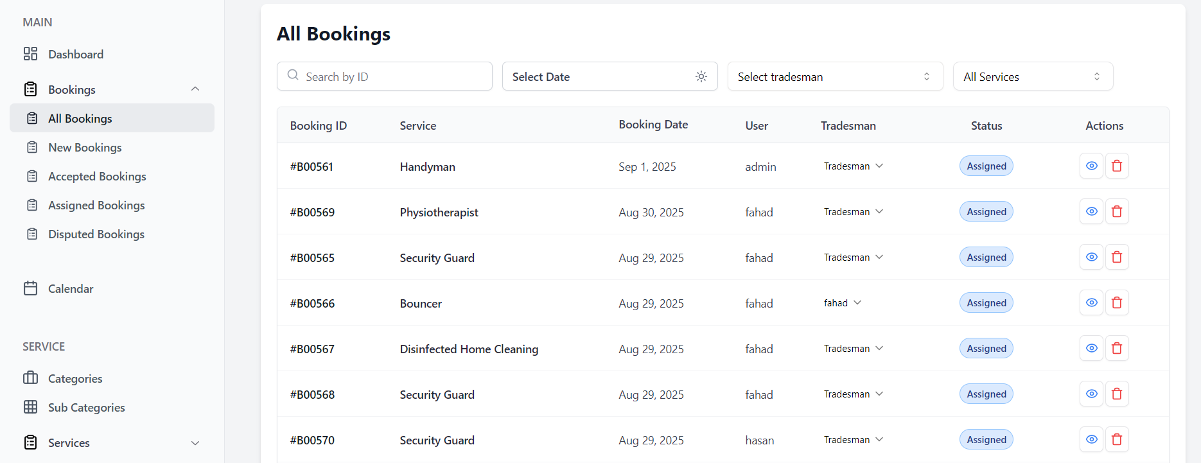Open the Select tradesman dropdown
Image resolution: width=1201 pixels, height=463 pixels.
click(834, 76)
